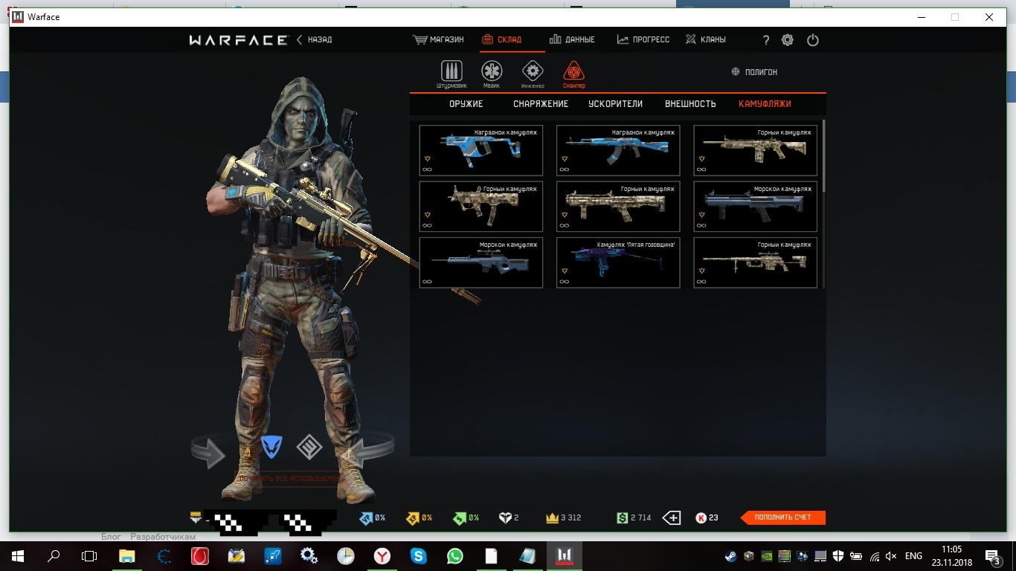The image size is (1016, 571).
Task: Go back with the Назад button
Action: tap(315, 39)
